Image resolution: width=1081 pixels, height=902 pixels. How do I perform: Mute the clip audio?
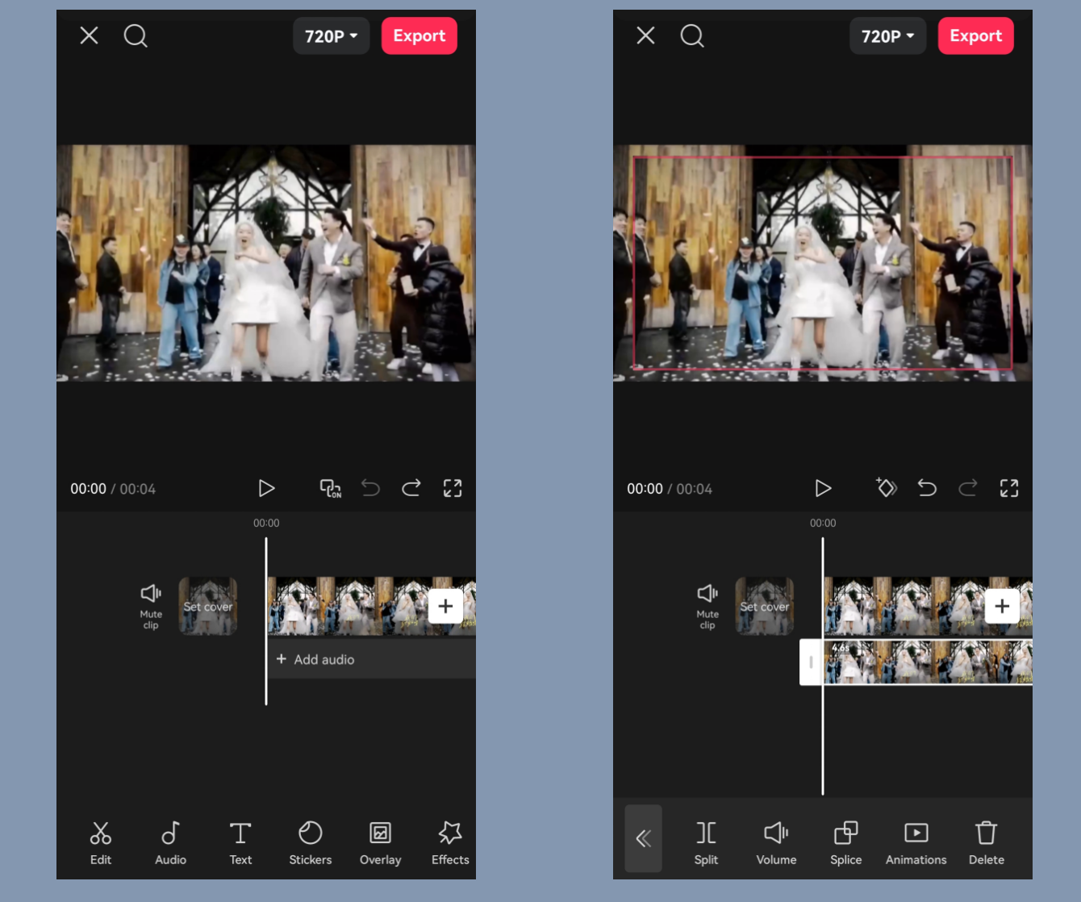(149, 605)
